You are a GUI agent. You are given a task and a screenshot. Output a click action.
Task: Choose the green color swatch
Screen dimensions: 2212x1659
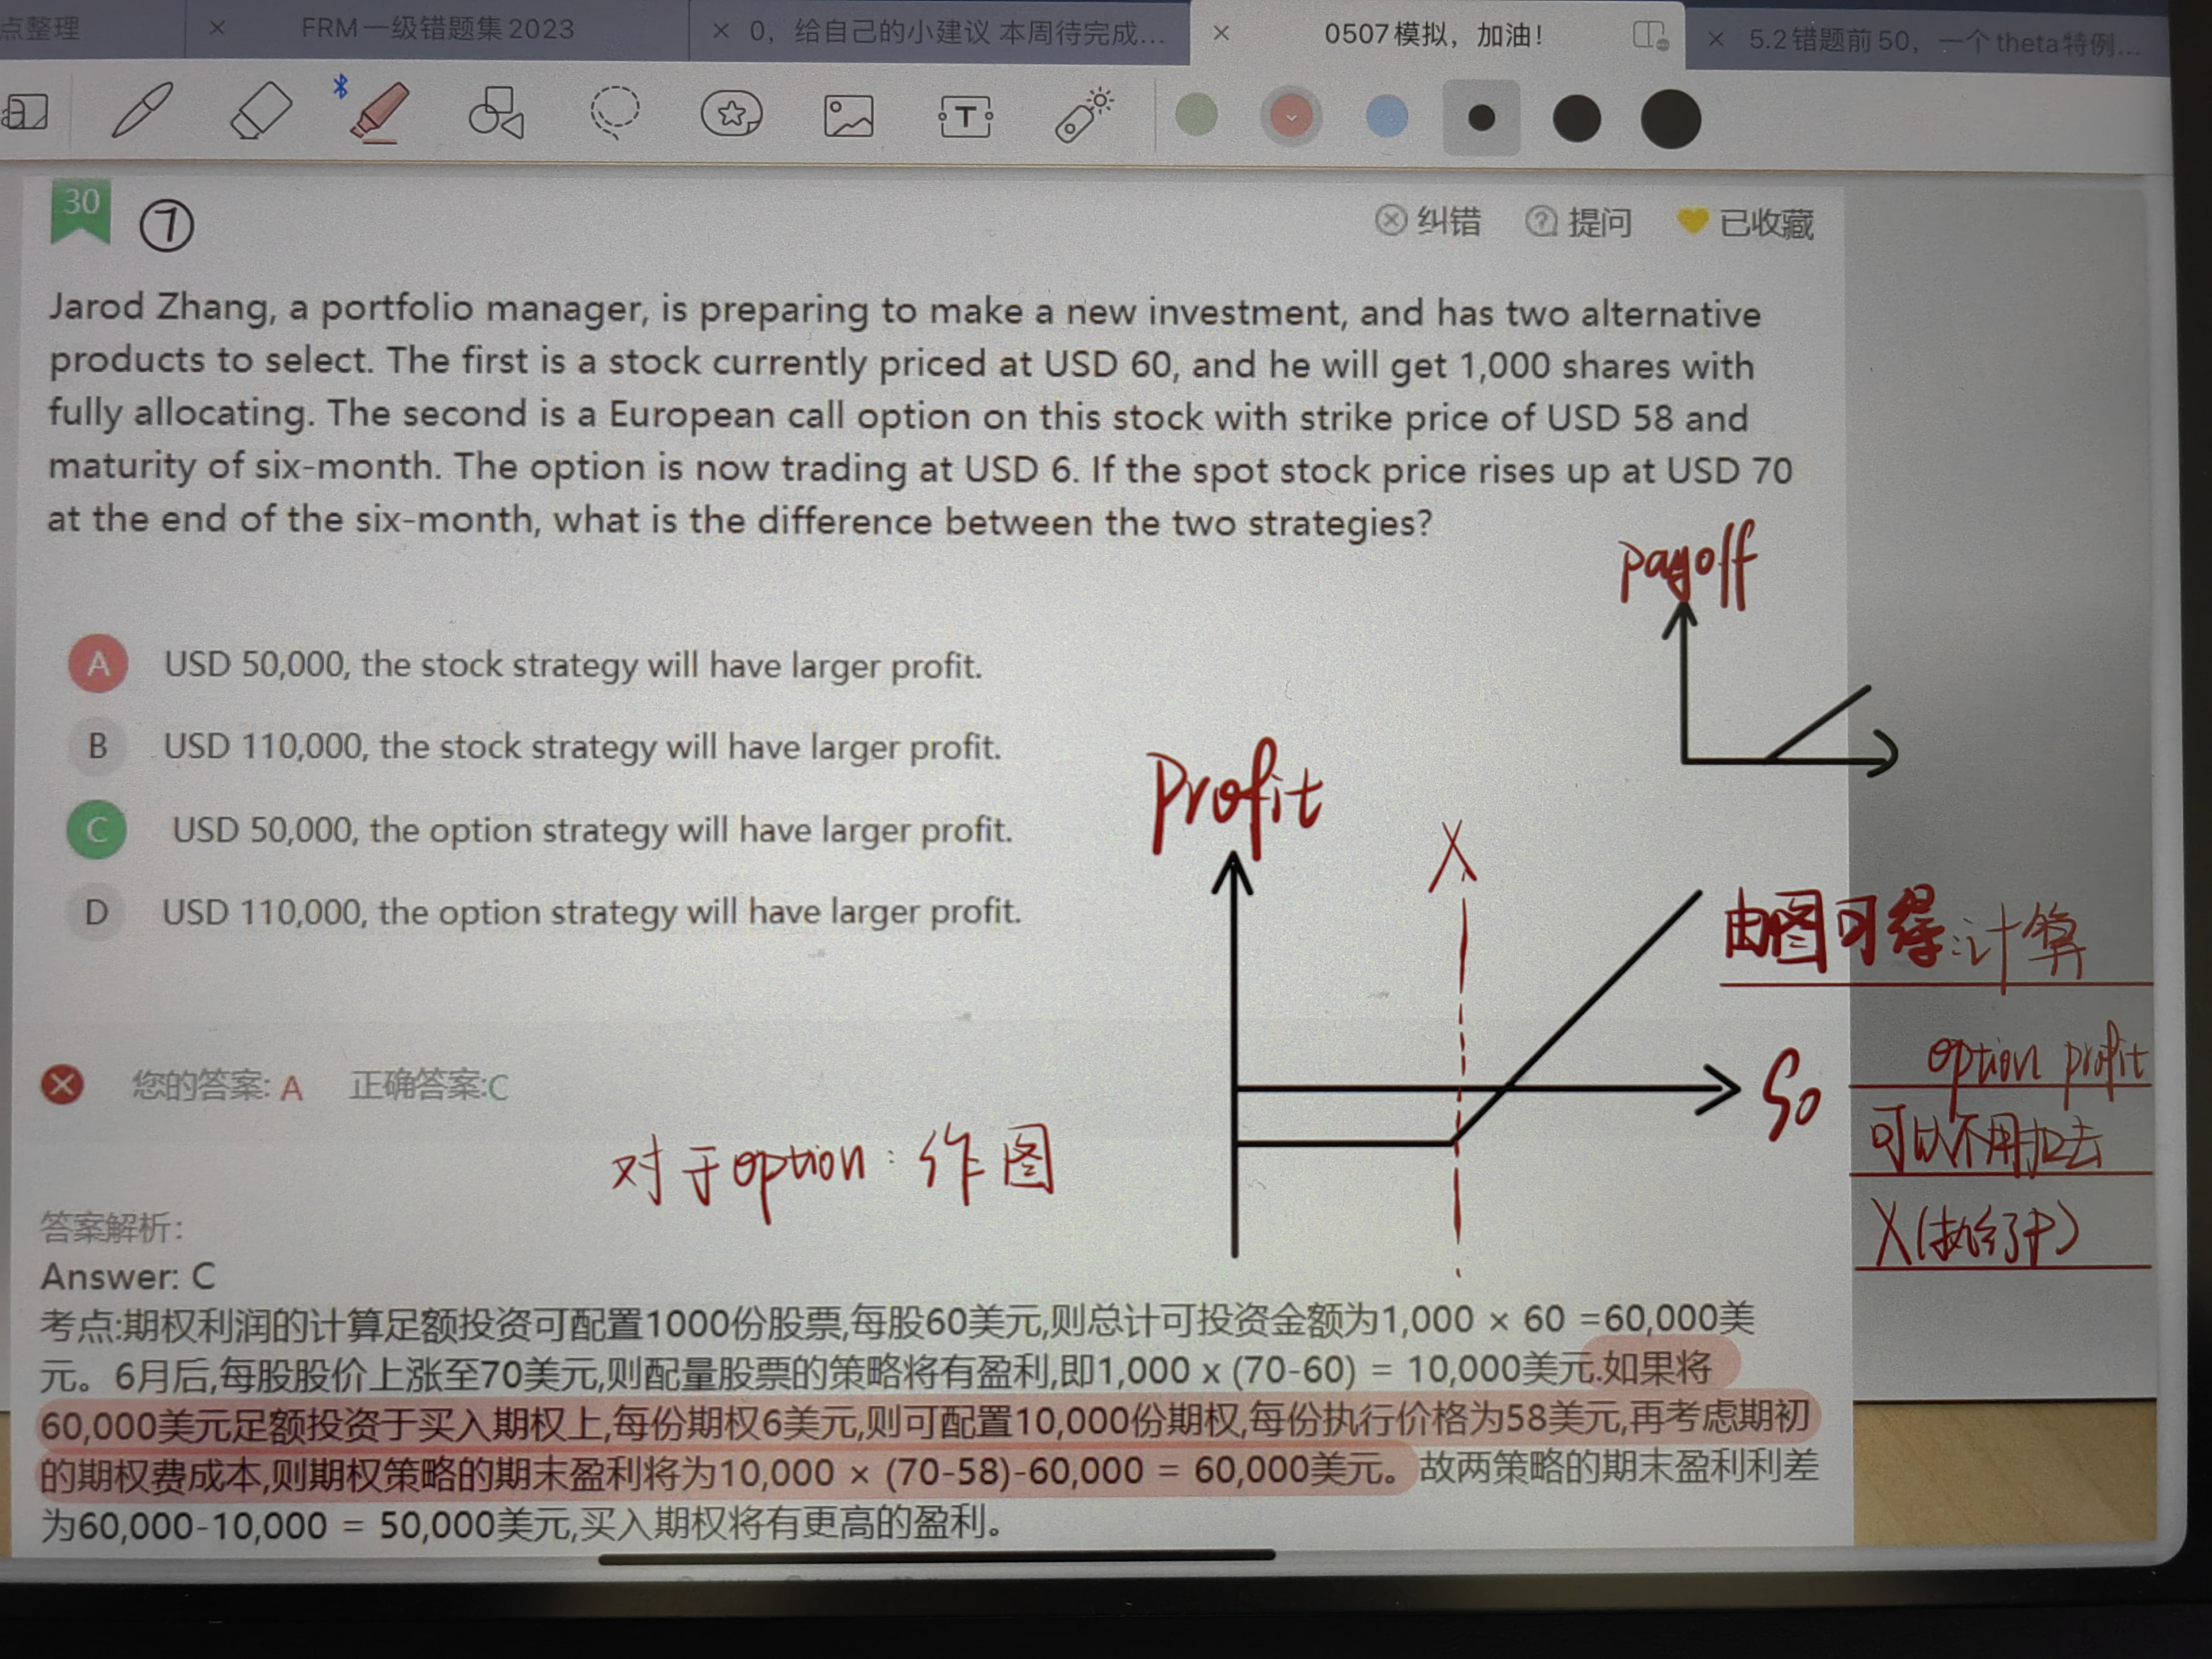(x=1196, y=115)
